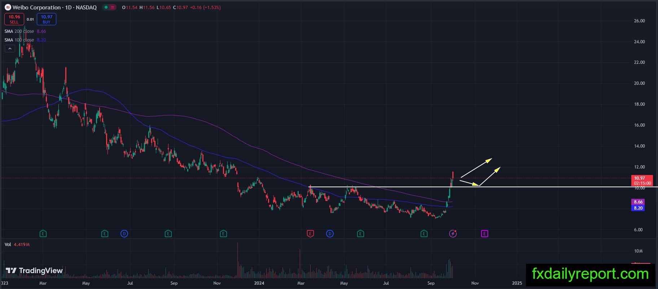The image size is (658, 289).
Task: Click the red 10.97 countdown price label
Action: [642, 180]
